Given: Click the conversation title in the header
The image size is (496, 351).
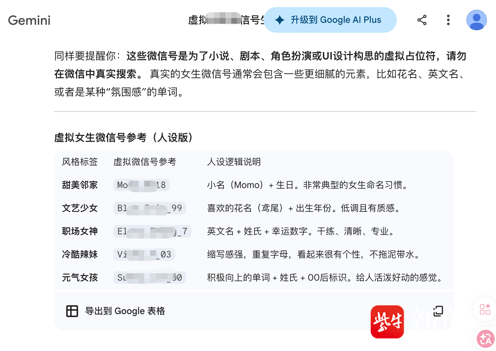Looking at the screenshot, I should point(225,20).
